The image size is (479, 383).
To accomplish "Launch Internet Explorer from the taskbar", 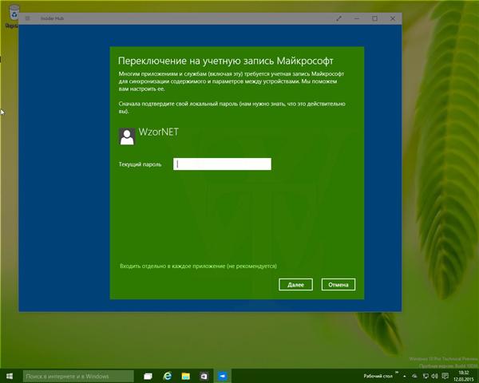I will 168,375.
